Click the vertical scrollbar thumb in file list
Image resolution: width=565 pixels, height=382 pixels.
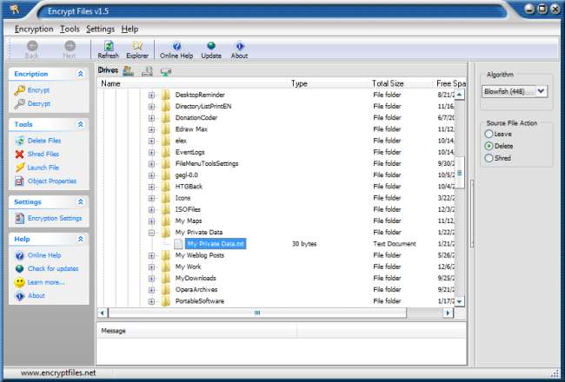460,173
